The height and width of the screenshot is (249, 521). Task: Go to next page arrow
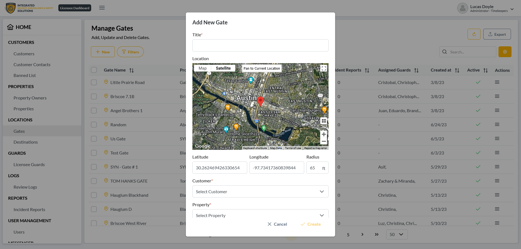click(362, 234)
